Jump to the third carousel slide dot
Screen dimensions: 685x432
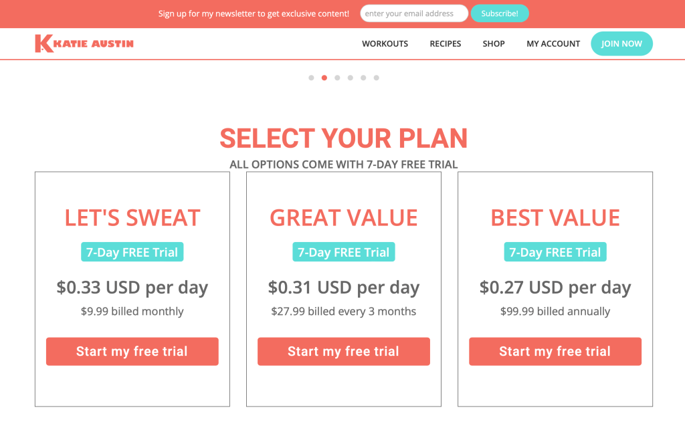(x=337, y=78)
